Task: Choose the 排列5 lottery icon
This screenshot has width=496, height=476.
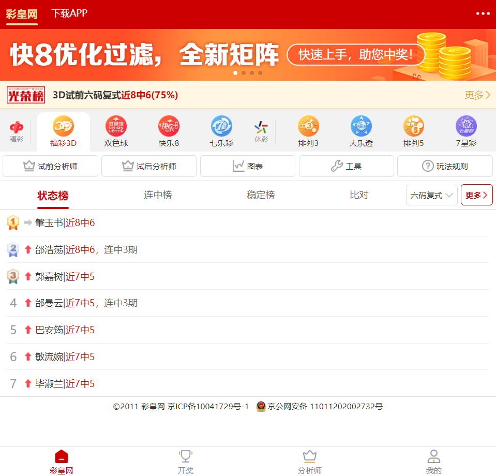Action: tap(413, 131)
